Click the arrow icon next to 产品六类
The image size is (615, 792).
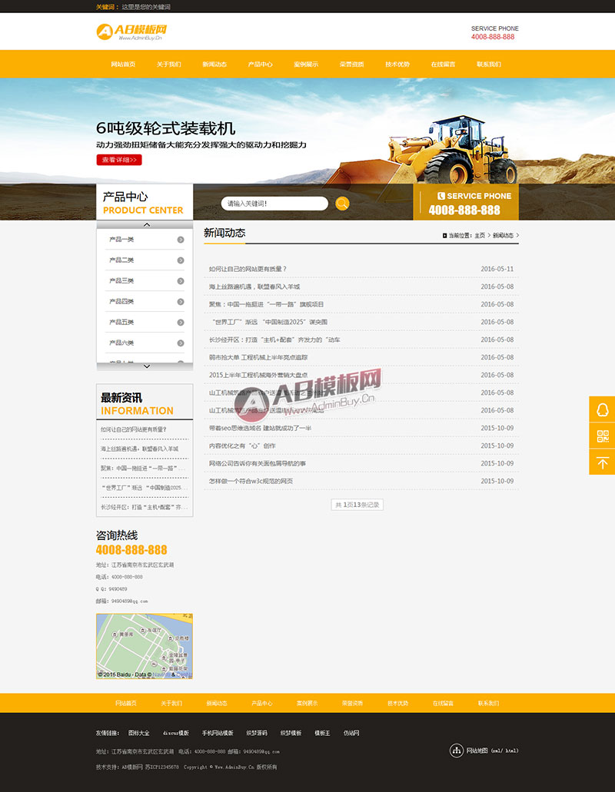181,343
